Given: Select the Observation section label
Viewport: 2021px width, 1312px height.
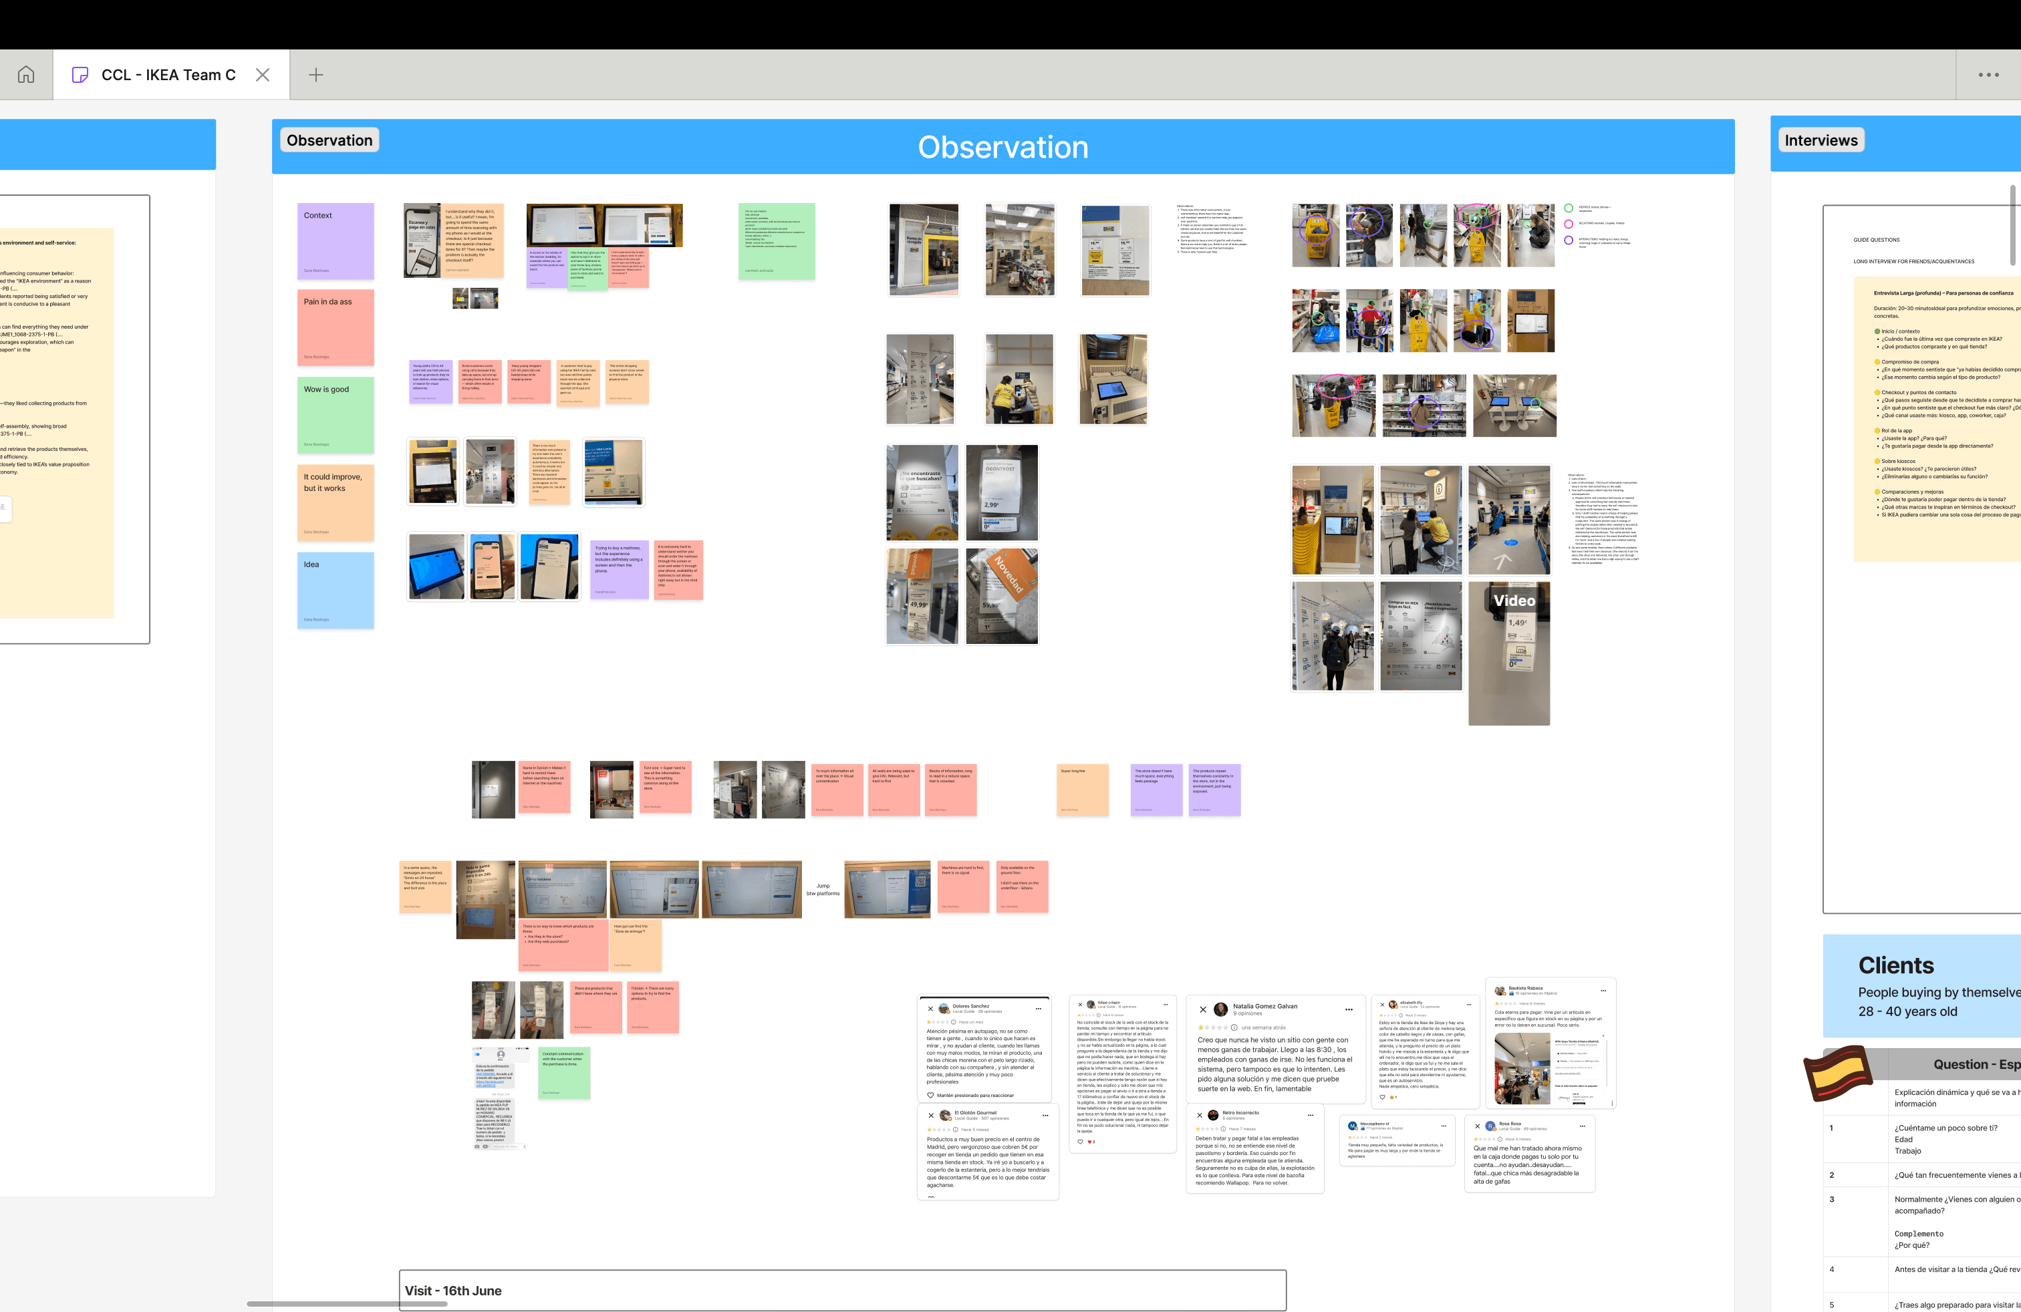Looking at the screenshot, I should pyautogui.click(x=329, y=140).
